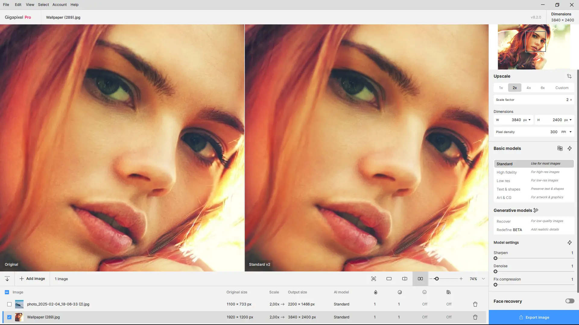Check the photo_2025-02-04 image checkbox
Screen dimensions: 579x325
click(9, 304)
